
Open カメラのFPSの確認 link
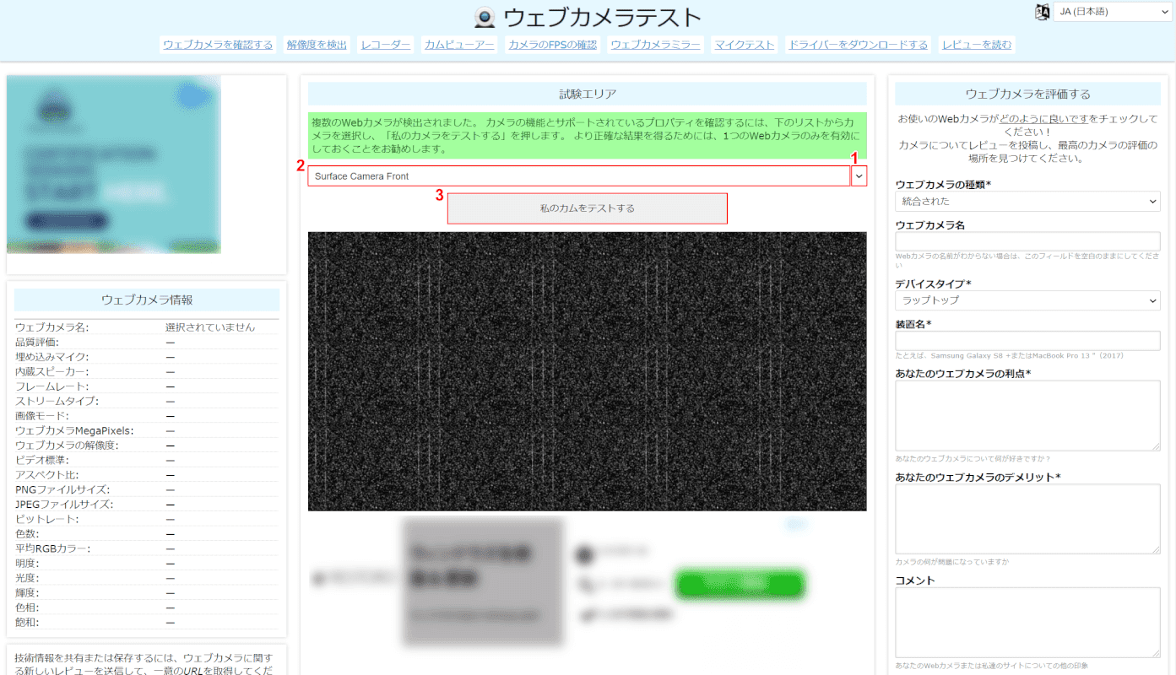click(552, 45)
